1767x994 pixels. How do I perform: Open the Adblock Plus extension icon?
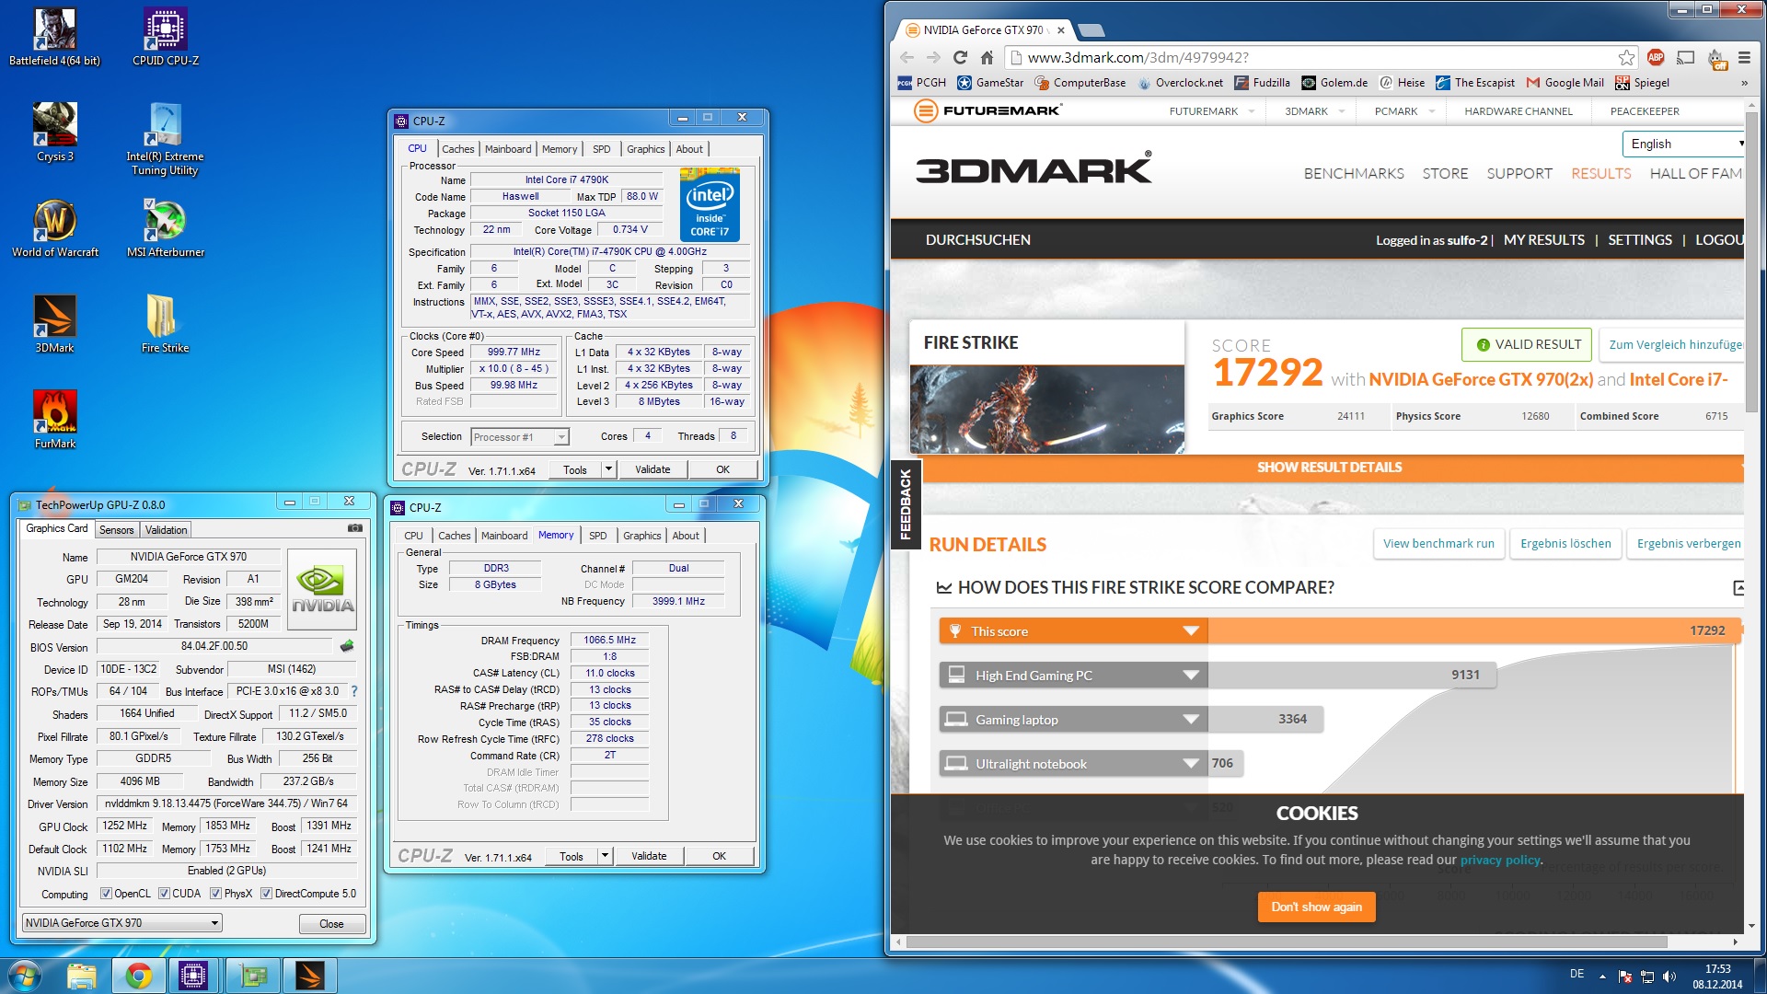click(1656, 57)
